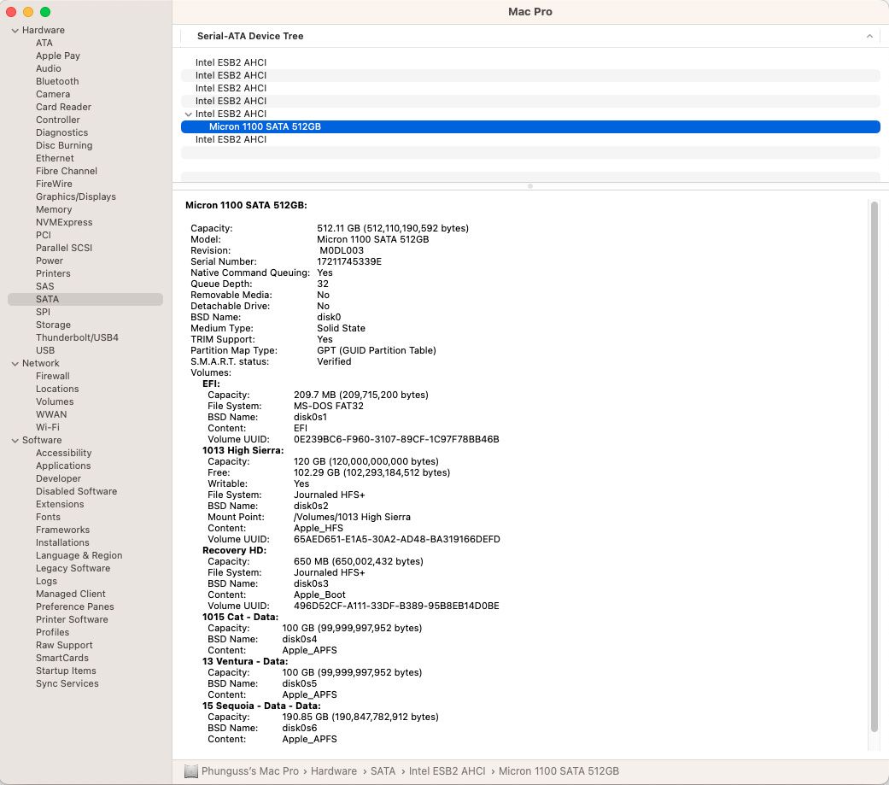Open Legacy Software in the sidebar

pos(73,568)
